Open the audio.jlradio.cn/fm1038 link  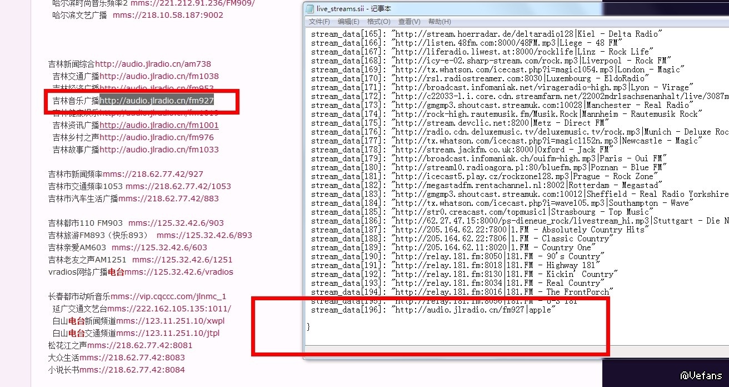tap(159, 76)
